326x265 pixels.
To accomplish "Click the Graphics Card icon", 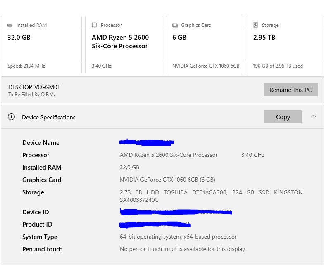I will click(x=175, y=25).
